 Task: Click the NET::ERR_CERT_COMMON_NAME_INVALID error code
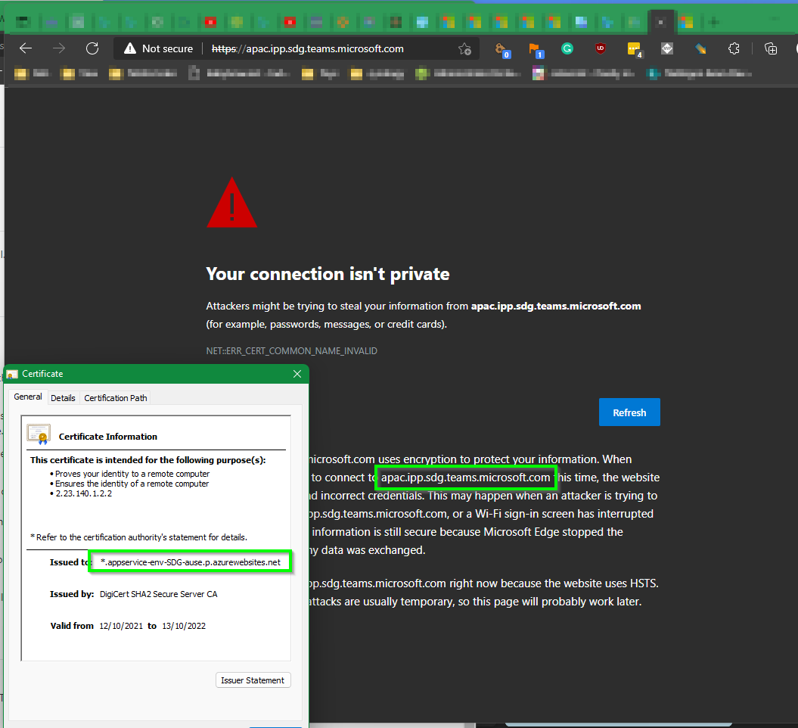(292, 351)
